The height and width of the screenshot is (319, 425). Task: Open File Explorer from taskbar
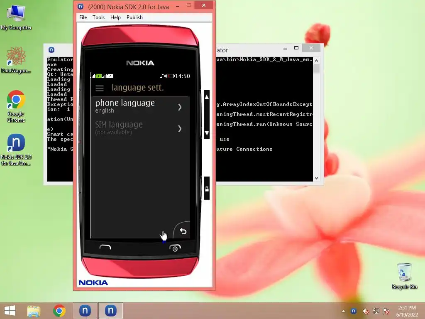pos(34,311)
